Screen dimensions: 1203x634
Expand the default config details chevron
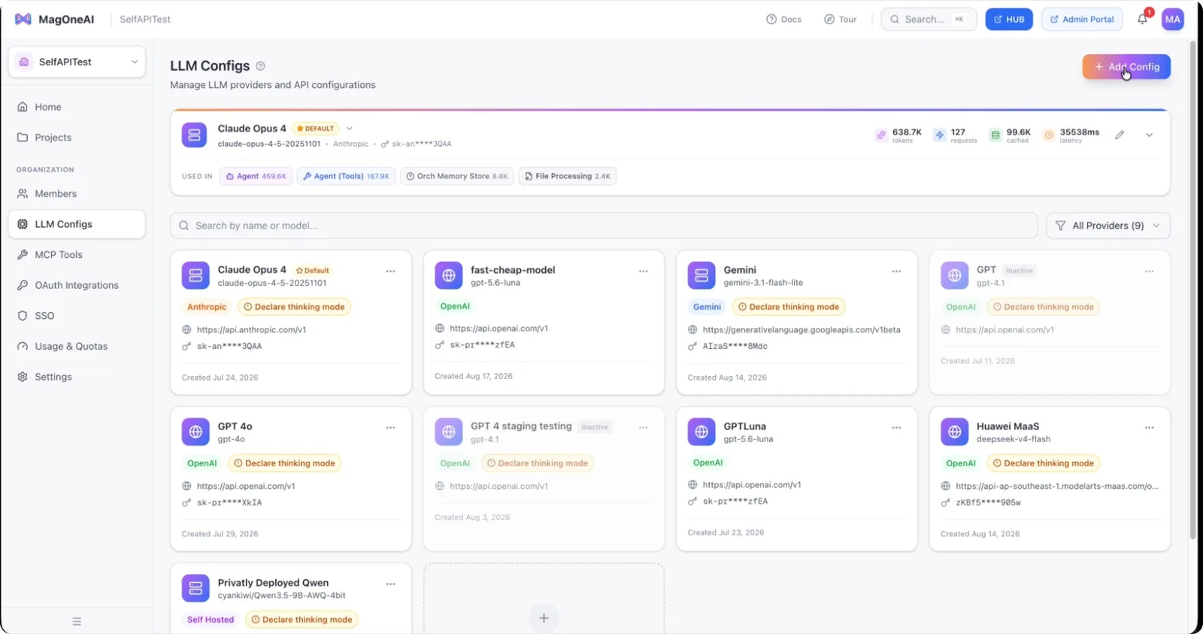(x=1149, y=135)
